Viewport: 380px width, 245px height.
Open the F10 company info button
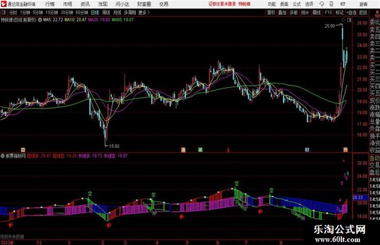tap(328, 12)
